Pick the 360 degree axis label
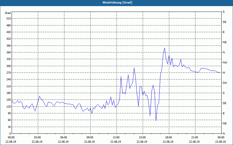The width and height of the screenshot is (233, 145). [x=8, y=52]
